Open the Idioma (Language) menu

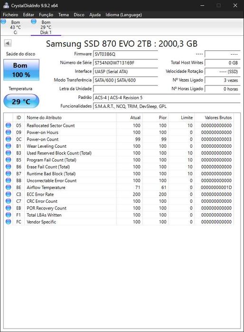(123, 15)
